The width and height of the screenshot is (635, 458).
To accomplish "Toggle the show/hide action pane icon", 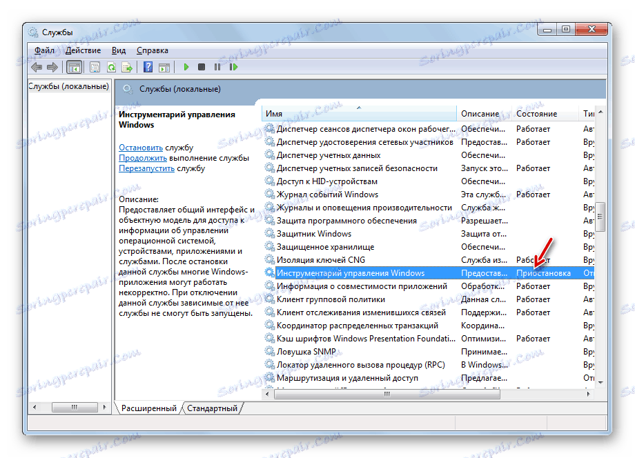I will (x=164, y=67).
